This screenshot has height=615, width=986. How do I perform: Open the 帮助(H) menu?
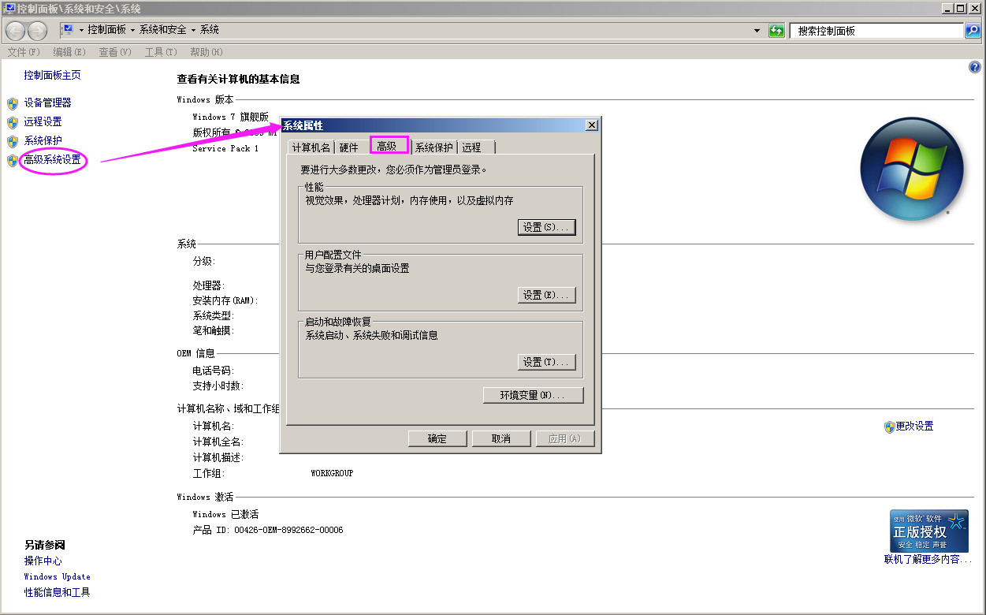pyautogui.click(x=206, y=52)
